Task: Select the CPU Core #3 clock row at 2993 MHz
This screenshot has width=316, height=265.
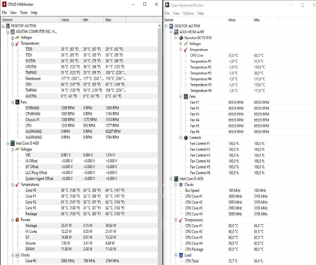Action: click(240, 208)
